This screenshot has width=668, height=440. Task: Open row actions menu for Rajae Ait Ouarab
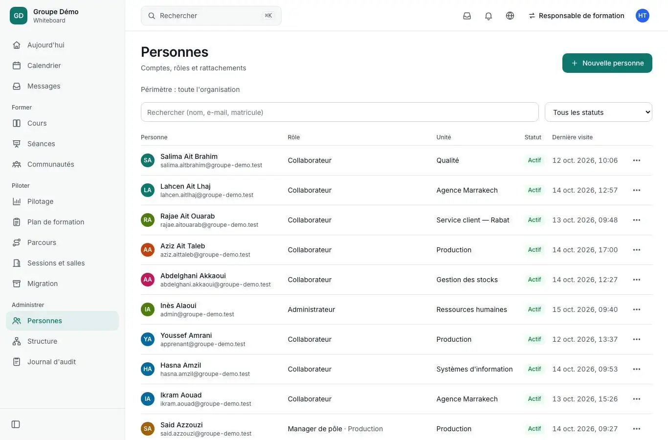pyautogui.click(x=637, y=220)
